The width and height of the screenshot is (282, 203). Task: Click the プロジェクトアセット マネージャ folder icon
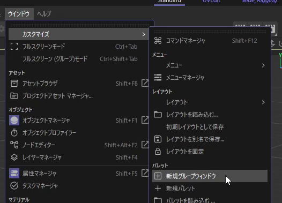(x=14, y=96)
